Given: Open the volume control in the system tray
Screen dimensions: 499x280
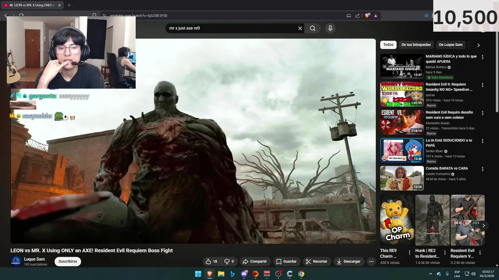Looking at the screenshot, I should click(473, 274).
